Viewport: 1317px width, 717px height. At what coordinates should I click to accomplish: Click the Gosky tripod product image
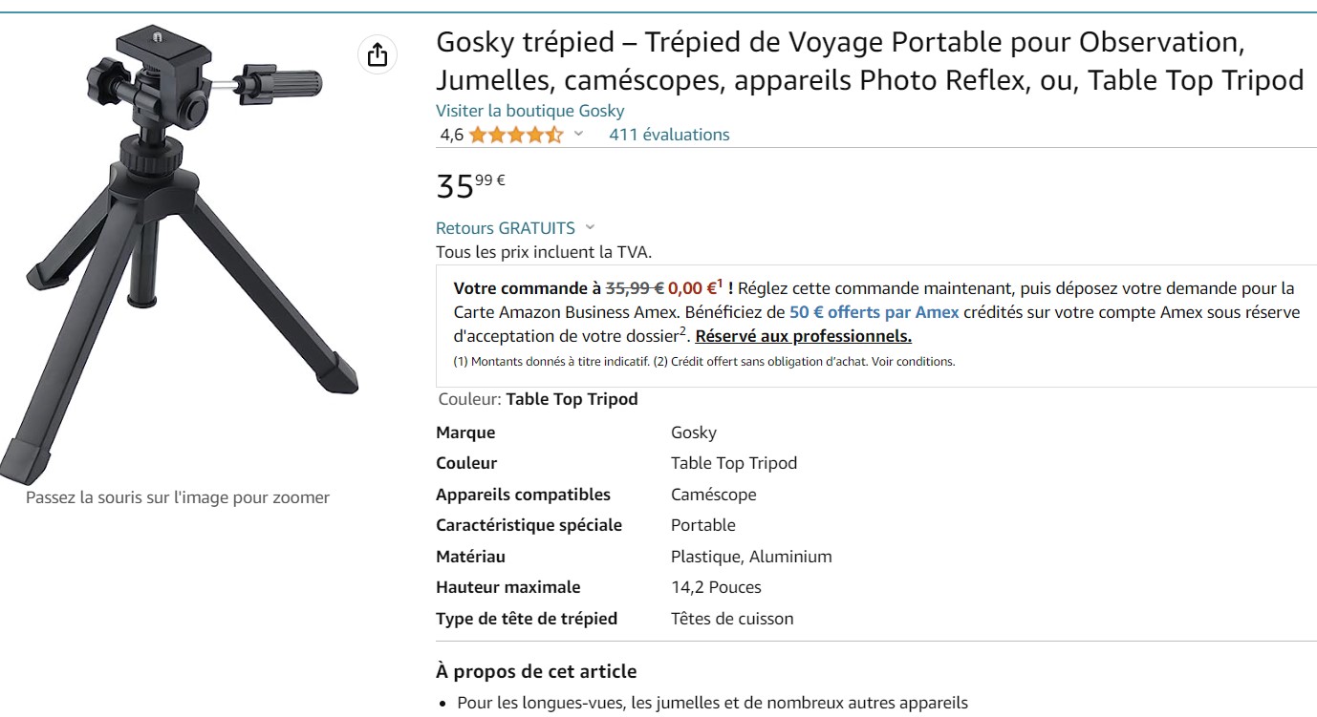click(x=180, y=248)
